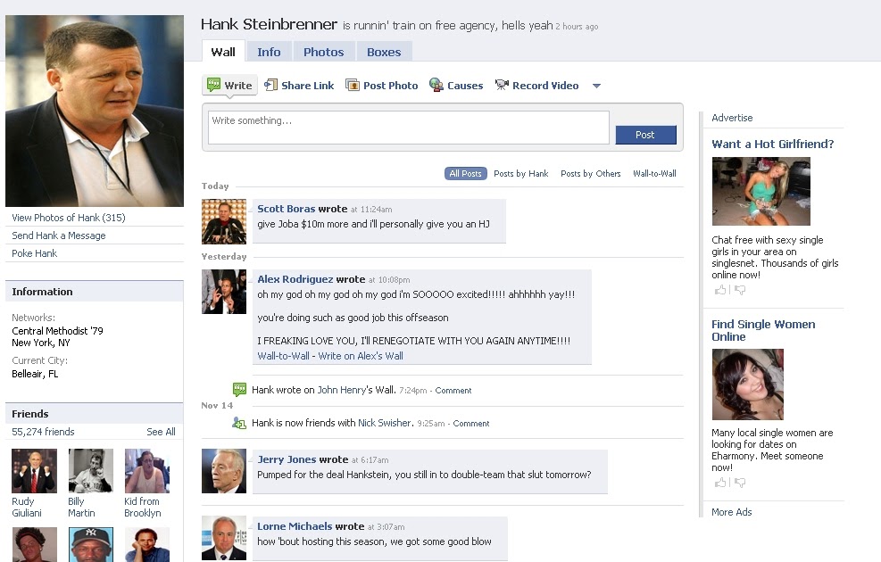
Task: Click the Find Single Women ad image
Action: (747, 384)
